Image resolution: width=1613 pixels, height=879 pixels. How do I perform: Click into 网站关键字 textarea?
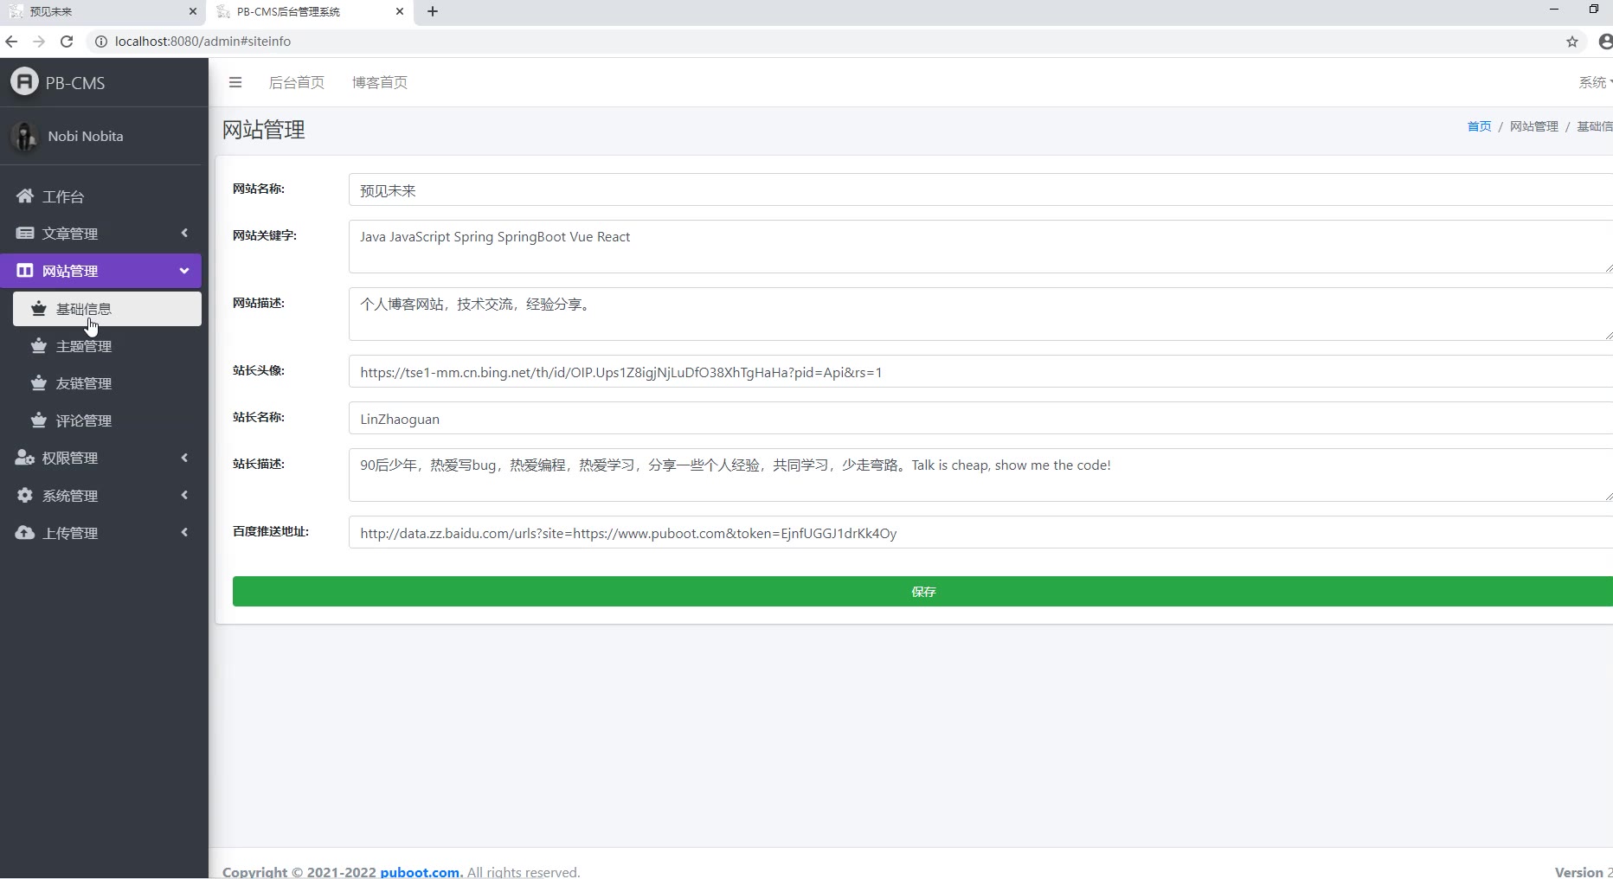[980, 247]
